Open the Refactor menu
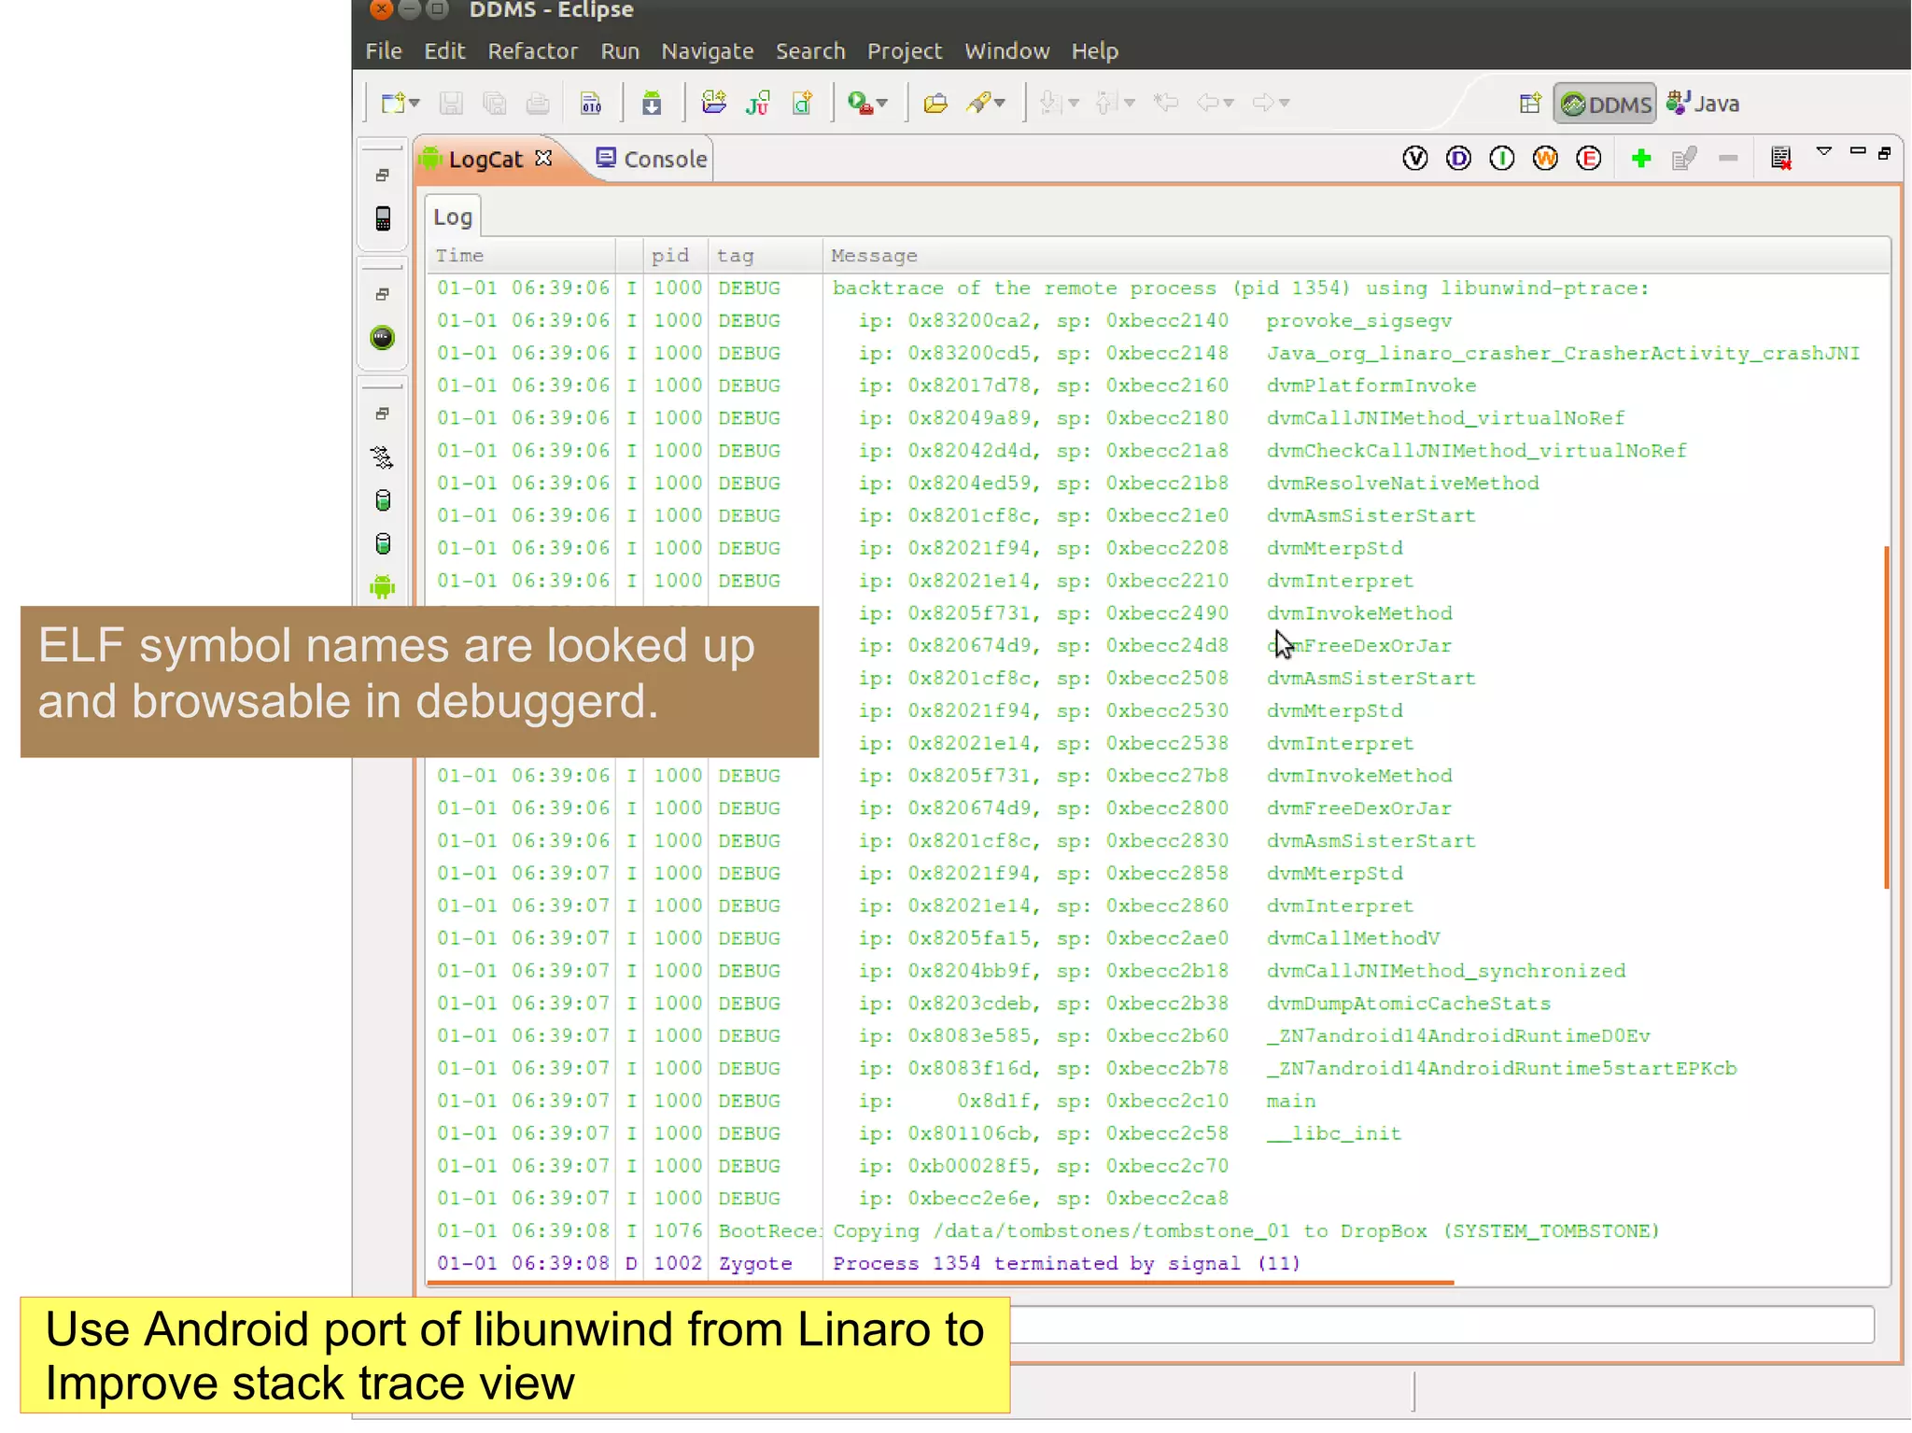The image size is (1912, 1433). (533, 51)
